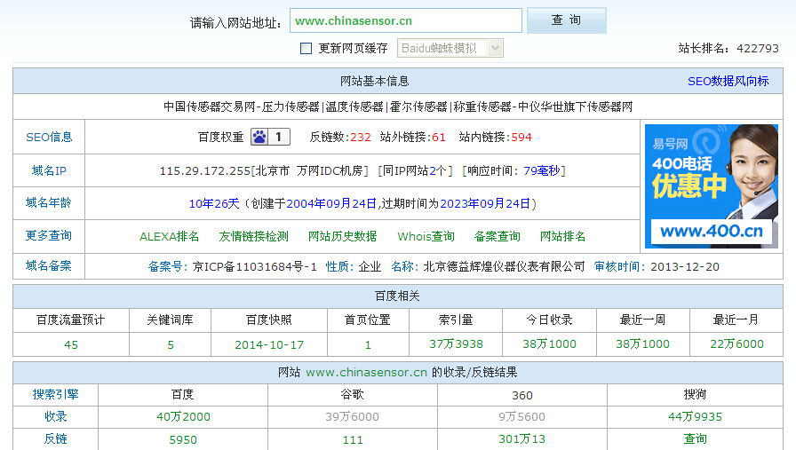Click Sogou indexed count 44万9935
Image resolution: width=796 pixels, height=450 pixels.
tap(695, 417)
